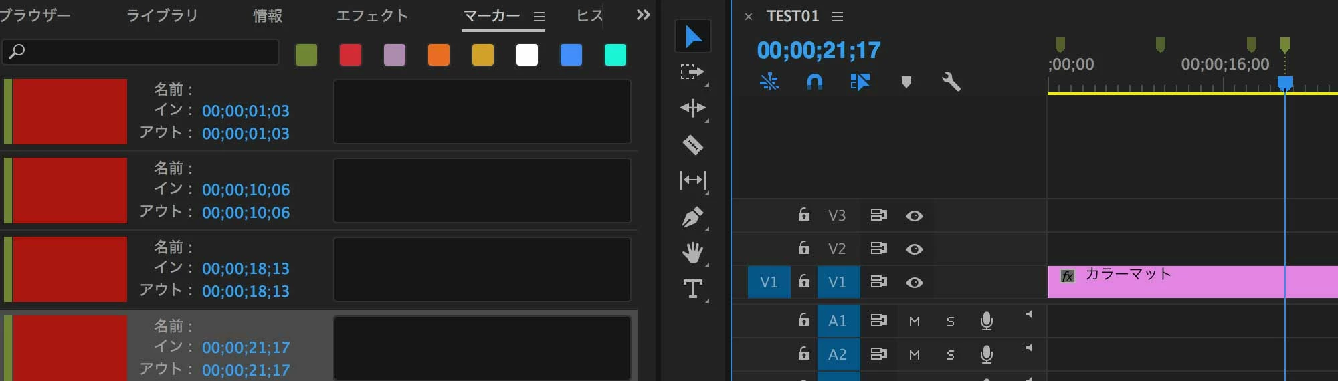Viewport: 1338px width, 381px height.
Task: Toggle Linked Selection in timeline
Action: (x=860, y=82)
